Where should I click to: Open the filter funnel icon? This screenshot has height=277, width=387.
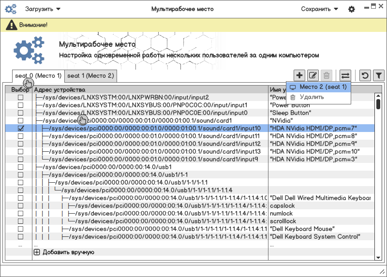[379, 75]
